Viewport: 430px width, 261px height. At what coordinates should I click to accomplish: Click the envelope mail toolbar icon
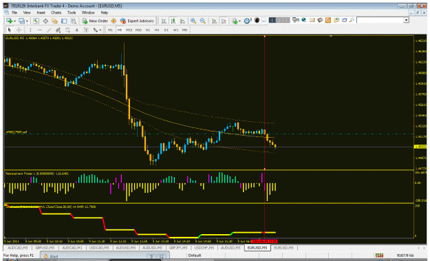(x=312, y=20)
